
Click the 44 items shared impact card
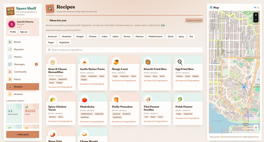click(14, 113)
